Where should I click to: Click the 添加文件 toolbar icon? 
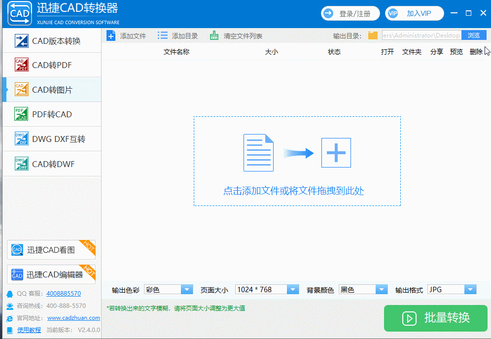[111, 35]
